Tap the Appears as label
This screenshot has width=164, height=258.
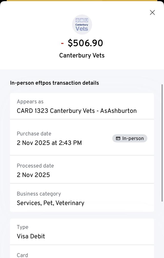pos(30,102)
